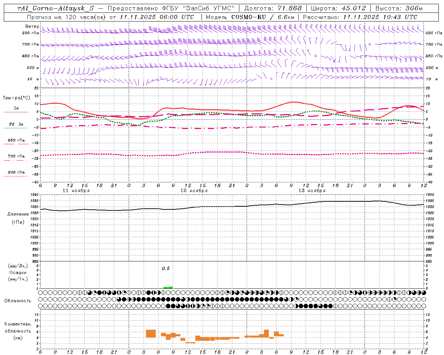Screen dimensions: 444x355
Task: Click the green precipitation bar
Action: pos(168,287)
